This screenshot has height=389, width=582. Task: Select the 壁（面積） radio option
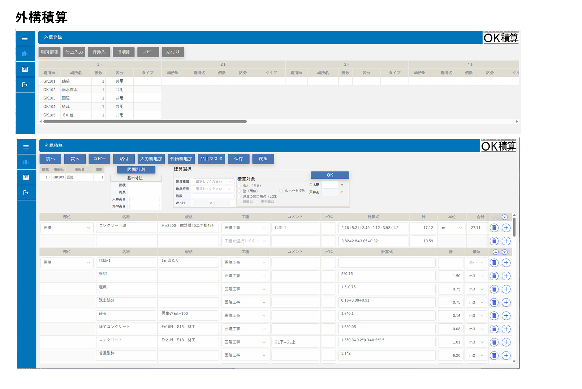click(239, 191)
